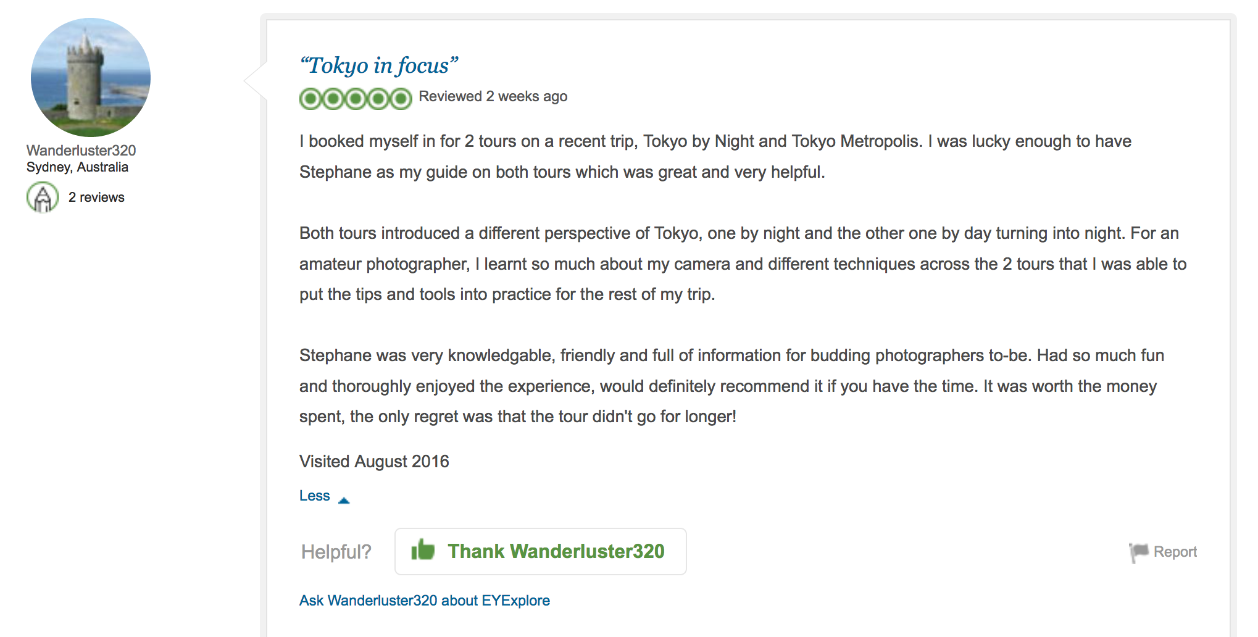Click the green thumbs-up icon
The image size is (1258, 637).
[423, 549]
